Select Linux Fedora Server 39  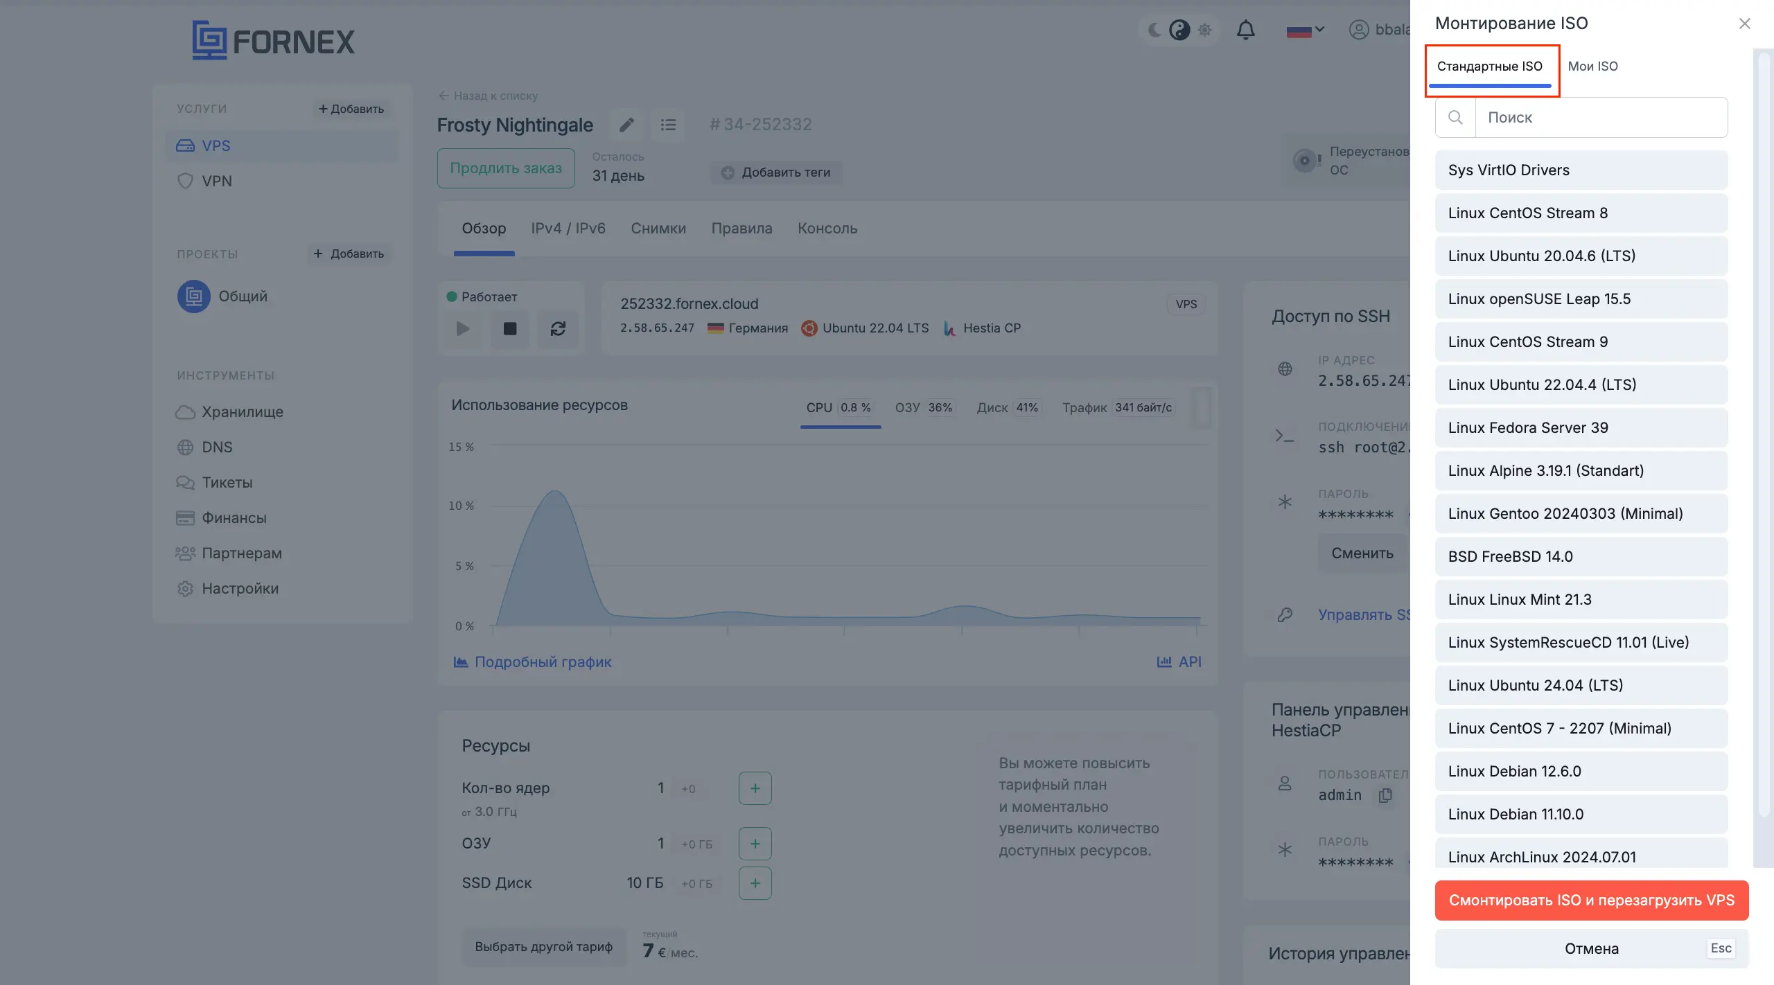point(1581,428)
